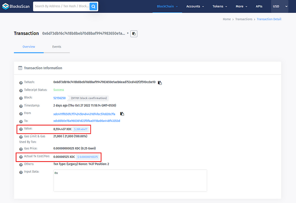Viewport: 296px width, 203px height.
Task: Open the To address link
Action: coord(86,121)
